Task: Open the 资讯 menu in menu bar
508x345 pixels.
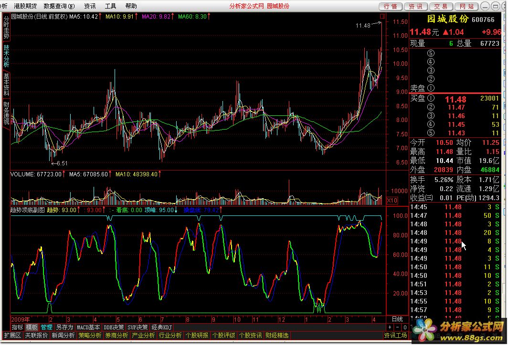Action: coord(90,6)
